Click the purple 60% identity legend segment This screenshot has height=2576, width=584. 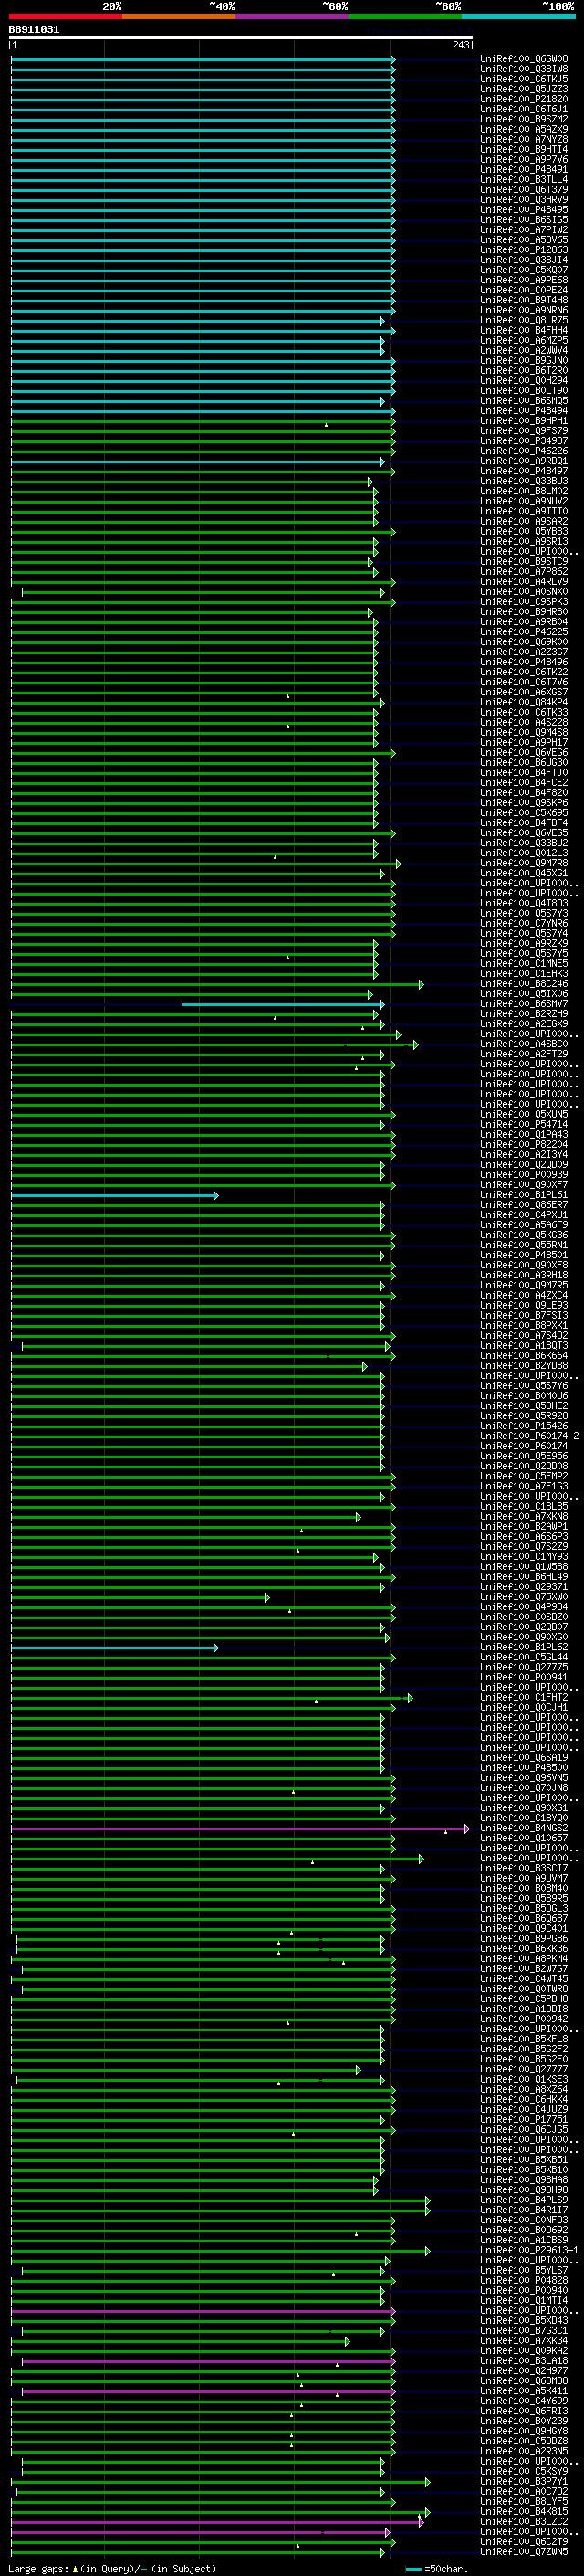click(293, 16)
